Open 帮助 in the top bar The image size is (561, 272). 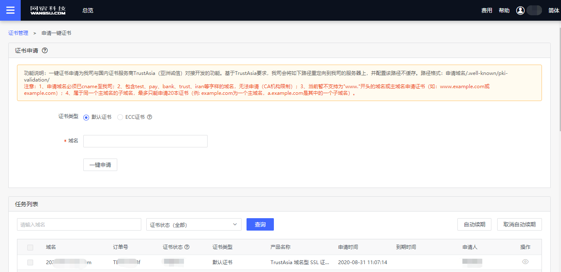[504, 10]
